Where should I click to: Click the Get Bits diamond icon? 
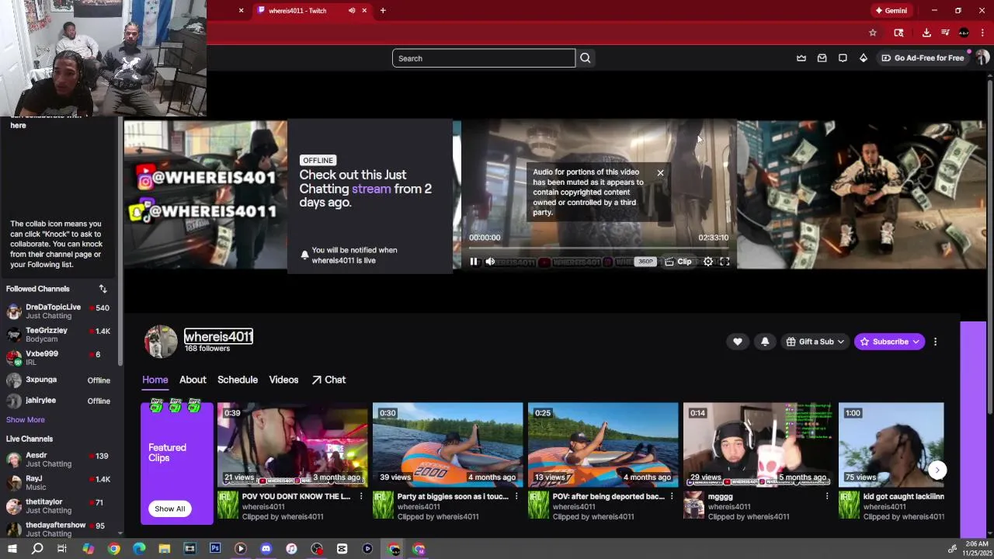click(x=863, y=58)
